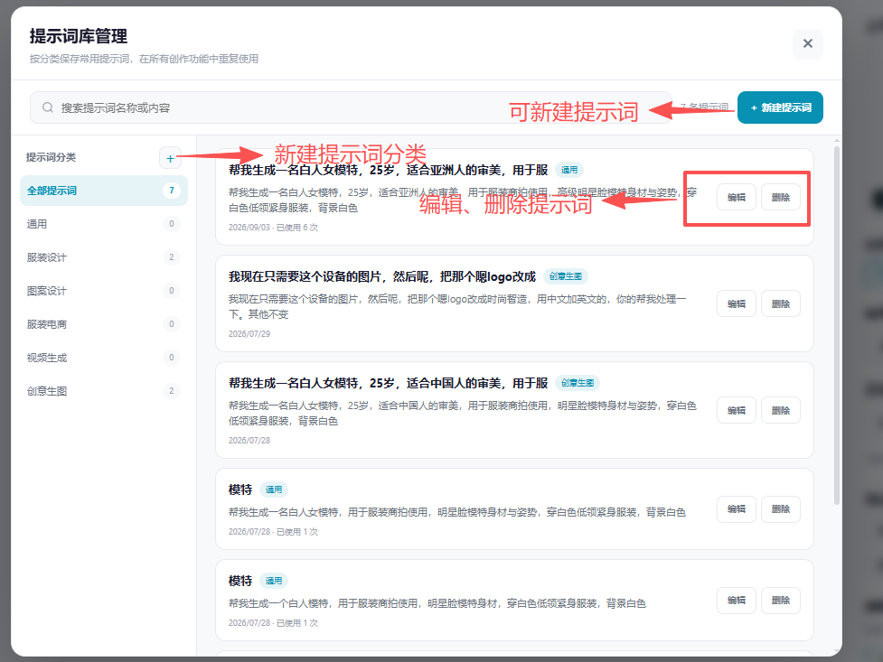Click the count badge 2 beside 创意生图
883x662 pixels.
[171, 391]
